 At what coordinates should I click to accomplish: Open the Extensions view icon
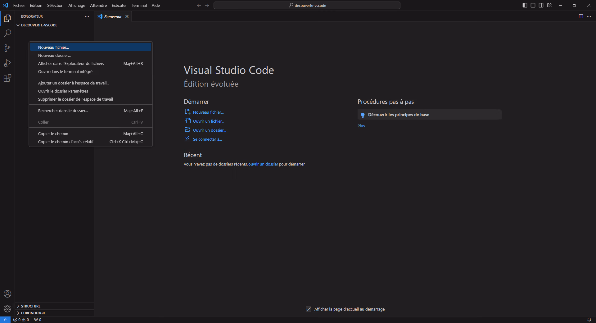point(7,78)
